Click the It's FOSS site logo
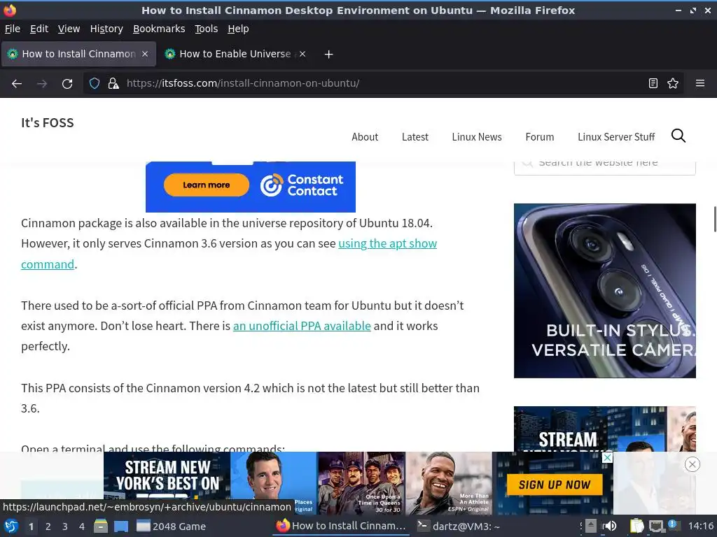Viewport: 717px width, 537px height. pos(47,123)
